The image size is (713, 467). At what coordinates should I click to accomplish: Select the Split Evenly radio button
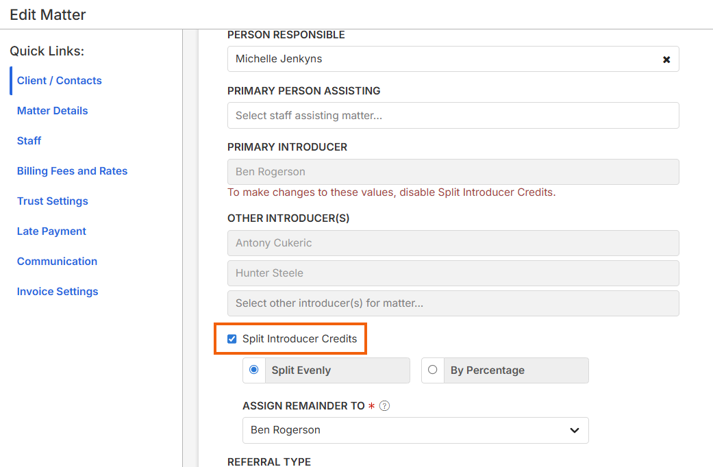pos(254,370)
